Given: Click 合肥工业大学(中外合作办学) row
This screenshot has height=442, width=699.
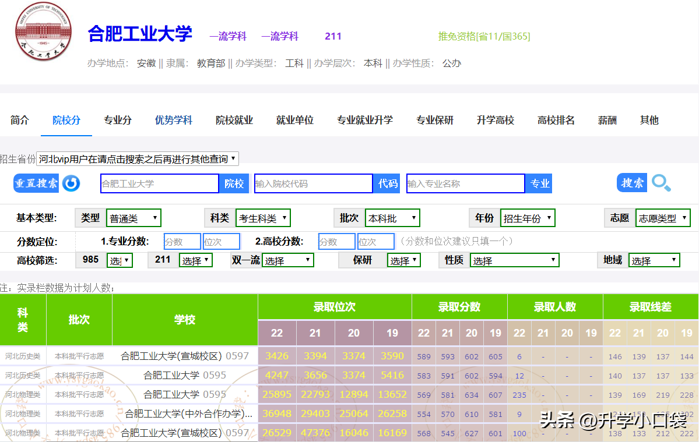Looking at the screenshot, I should (x=188, y=413).
